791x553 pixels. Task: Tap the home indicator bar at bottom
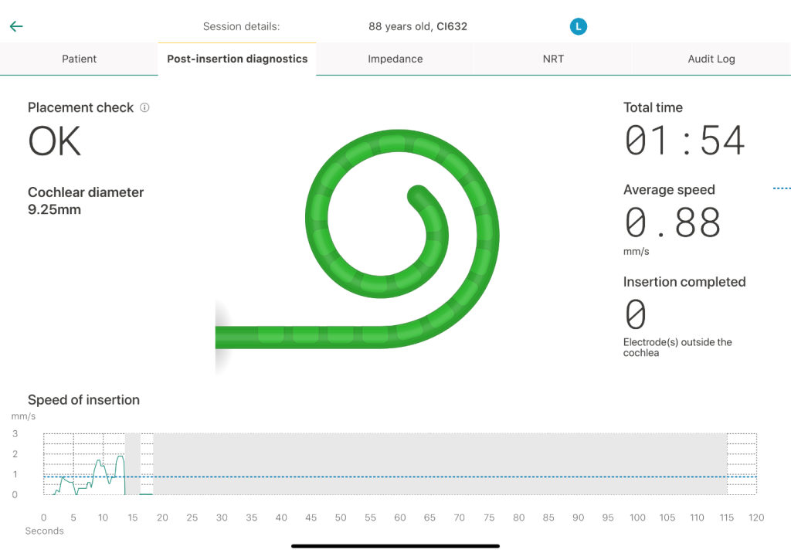pyautogui.click(x=395, y=546)
